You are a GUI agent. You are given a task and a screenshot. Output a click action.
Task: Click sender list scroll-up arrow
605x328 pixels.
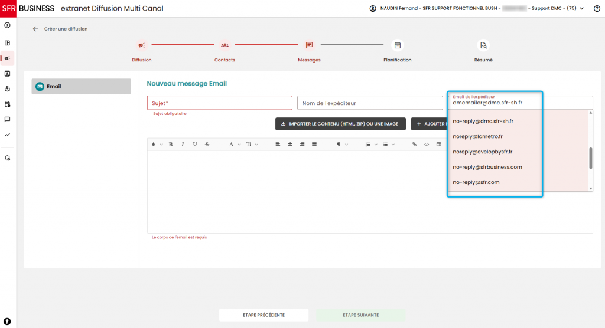click(591, 113)
